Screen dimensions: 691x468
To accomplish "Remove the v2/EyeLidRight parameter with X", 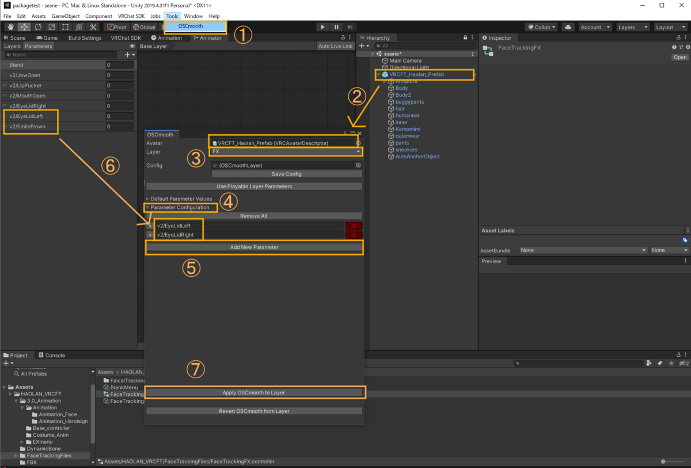I will [x=354, y=235].
